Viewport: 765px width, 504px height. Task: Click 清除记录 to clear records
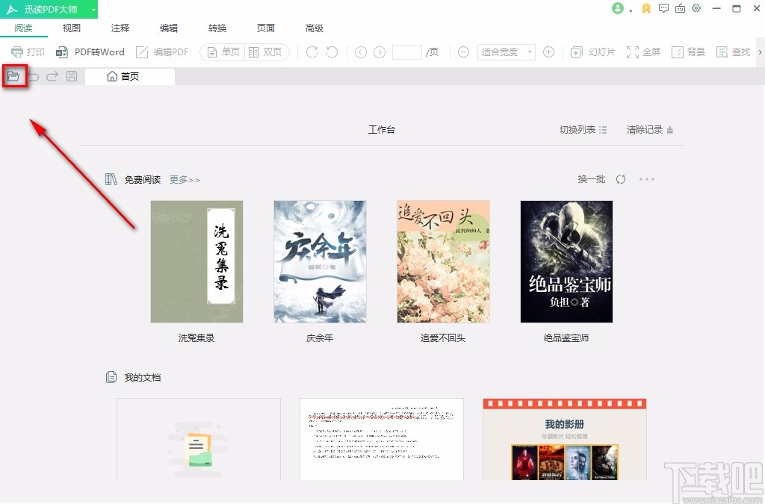644,129
